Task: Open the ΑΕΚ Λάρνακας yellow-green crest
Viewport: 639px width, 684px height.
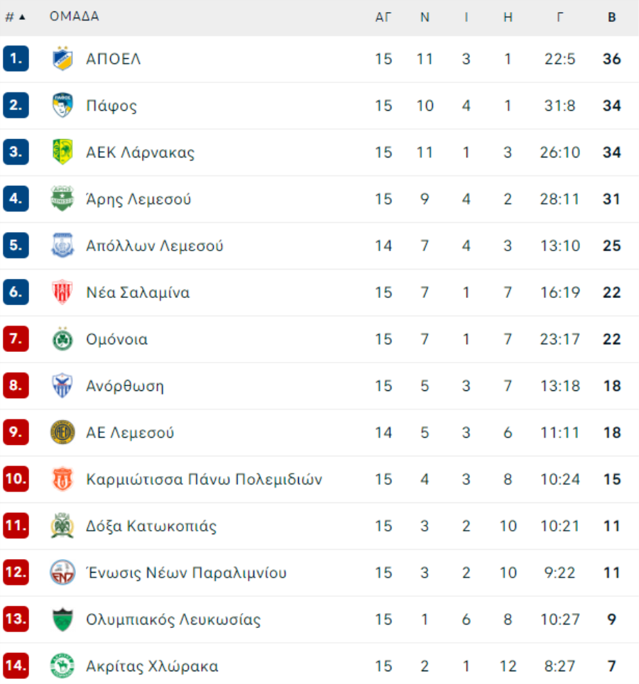Action: point(62,152)
